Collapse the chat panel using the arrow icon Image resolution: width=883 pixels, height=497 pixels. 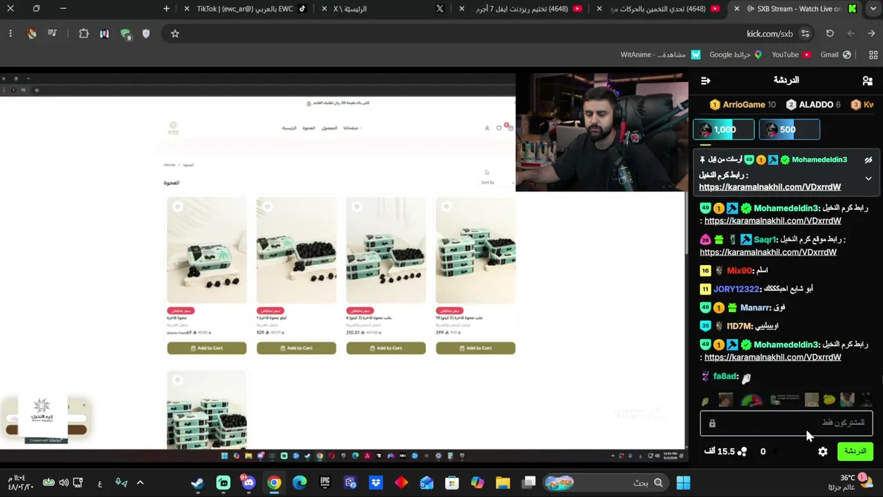[705, 81]
